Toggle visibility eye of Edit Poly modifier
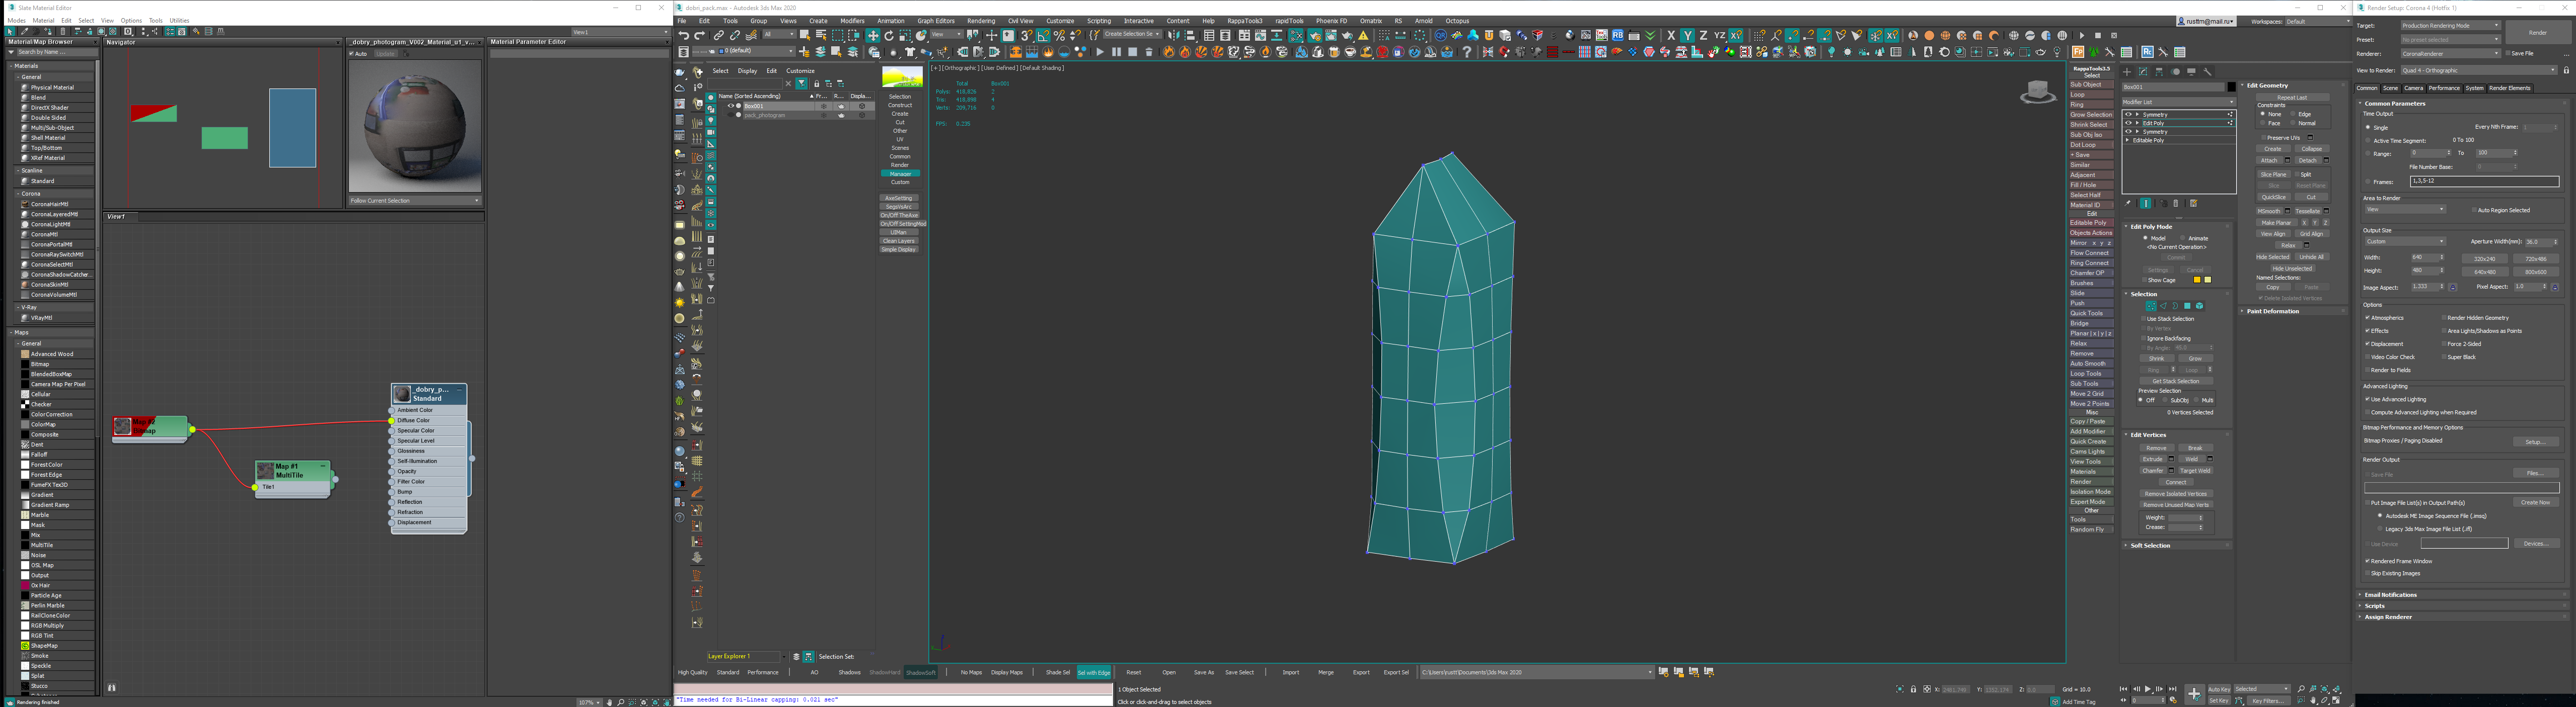This screenshot has width=2576, height=707. pos(2128,123)
